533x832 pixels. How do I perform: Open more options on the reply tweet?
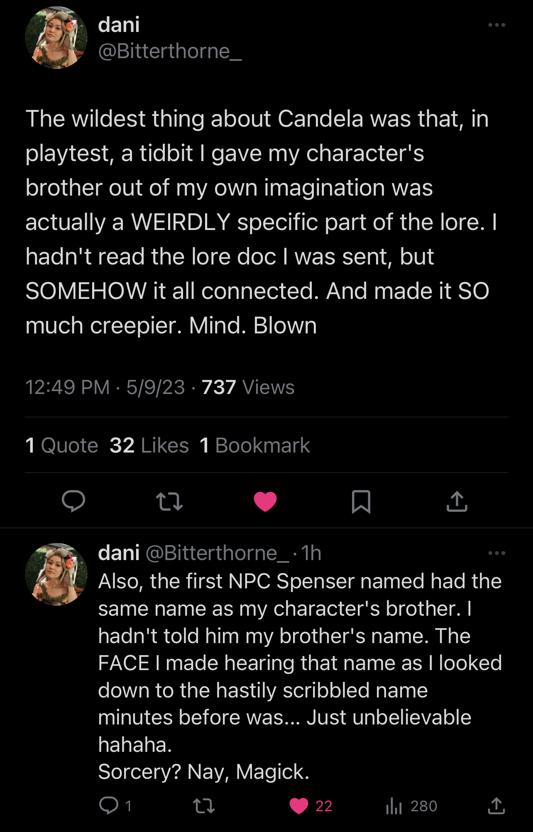point(496,553)
